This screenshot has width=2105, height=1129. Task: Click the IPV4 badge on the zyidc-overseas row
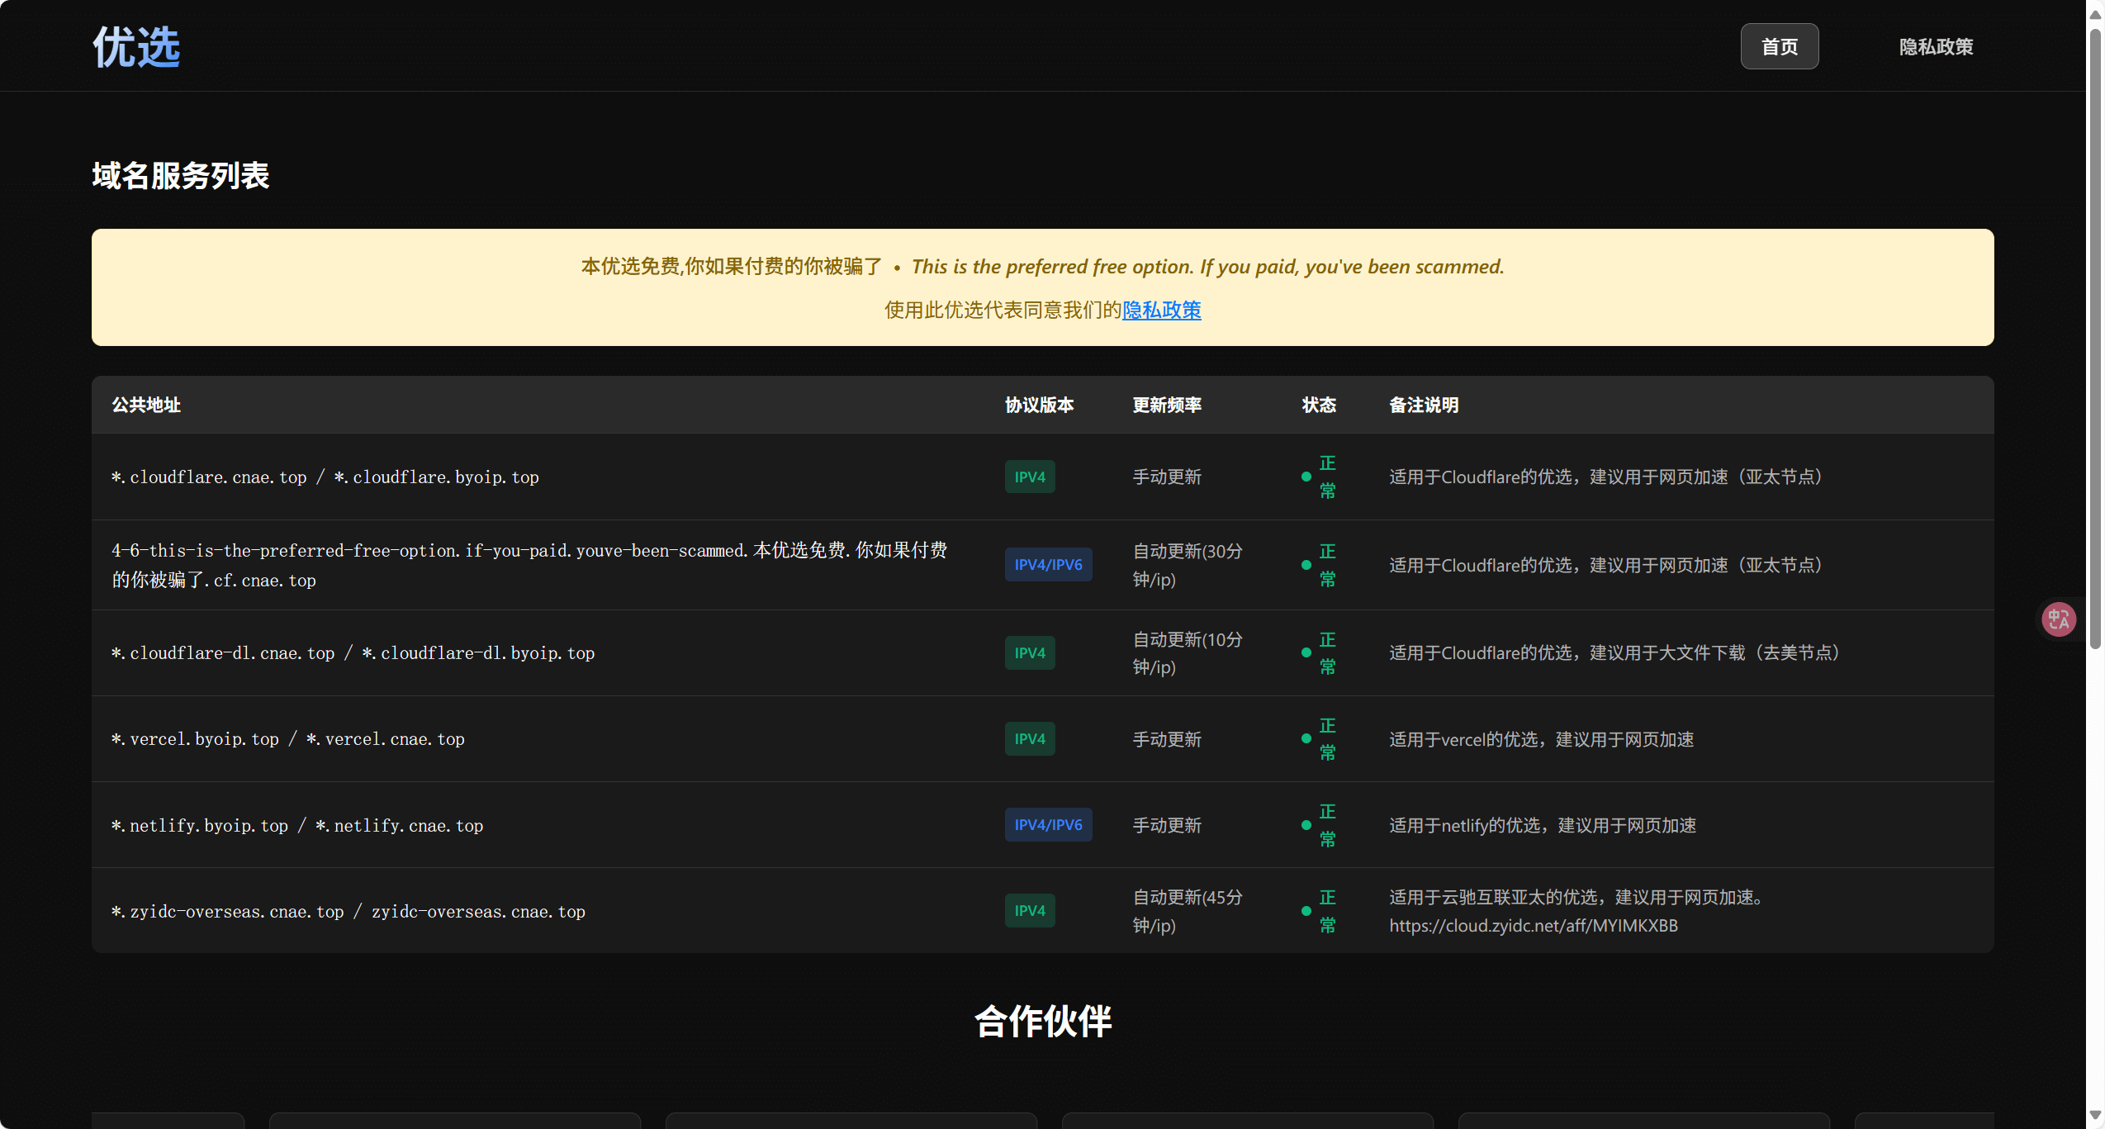1029,909
